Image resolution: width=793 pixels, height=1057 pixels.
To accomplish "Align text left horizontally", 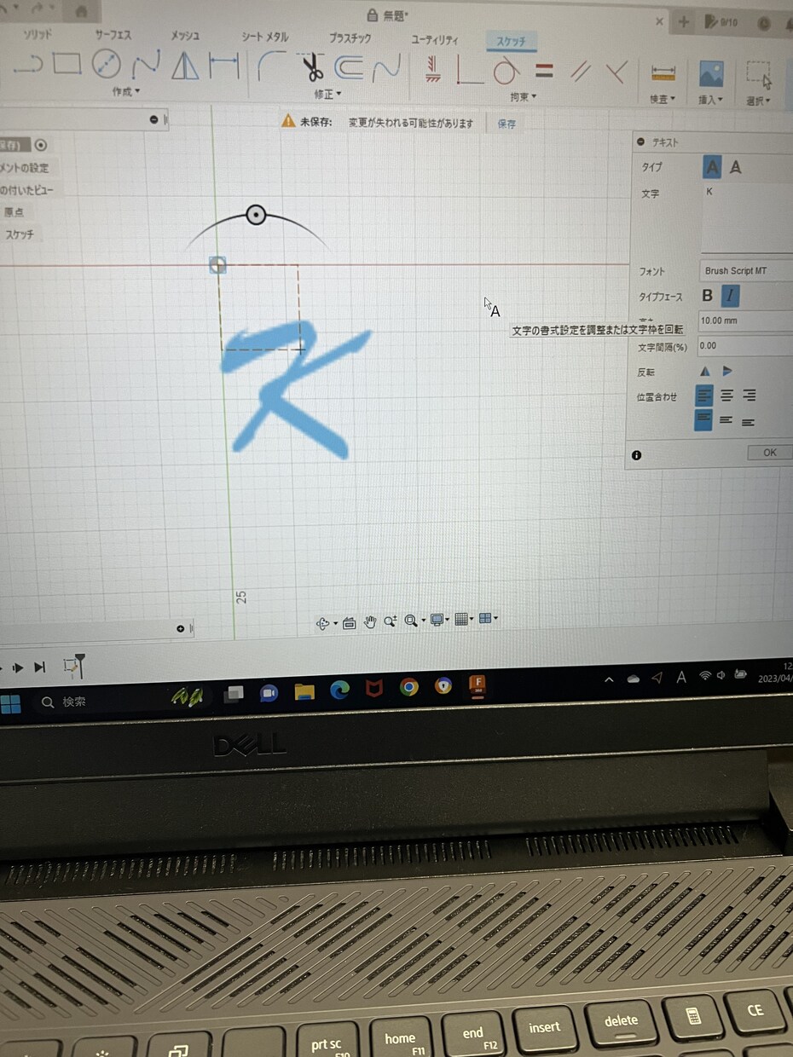I will [x=704, y=395].
